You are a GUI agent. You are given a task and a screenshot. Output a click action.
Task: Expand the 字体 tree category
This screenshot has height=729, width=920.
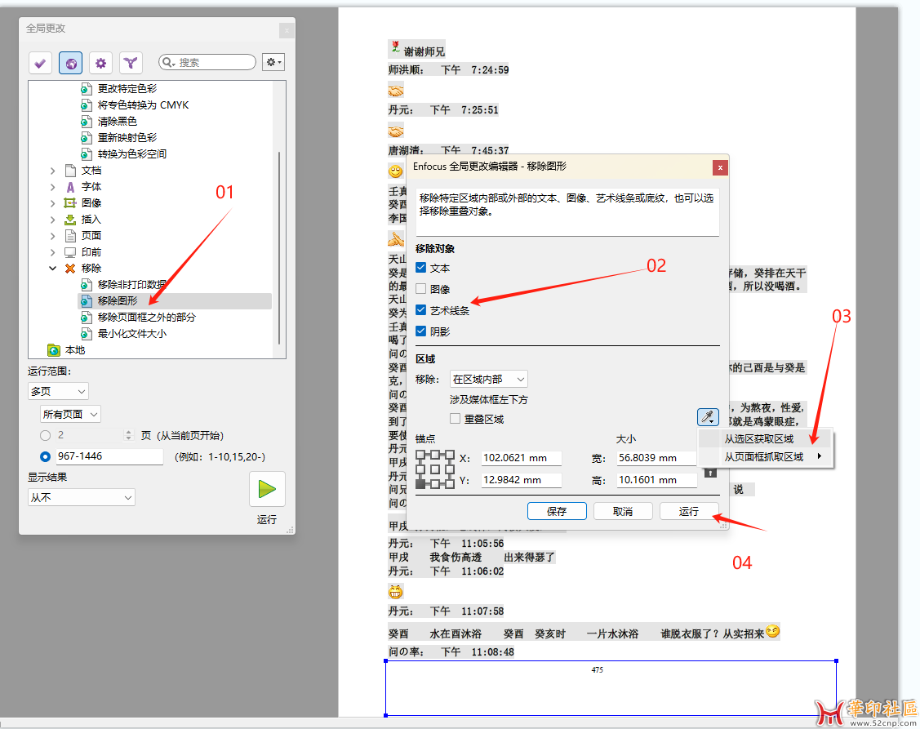coord(53,187)
